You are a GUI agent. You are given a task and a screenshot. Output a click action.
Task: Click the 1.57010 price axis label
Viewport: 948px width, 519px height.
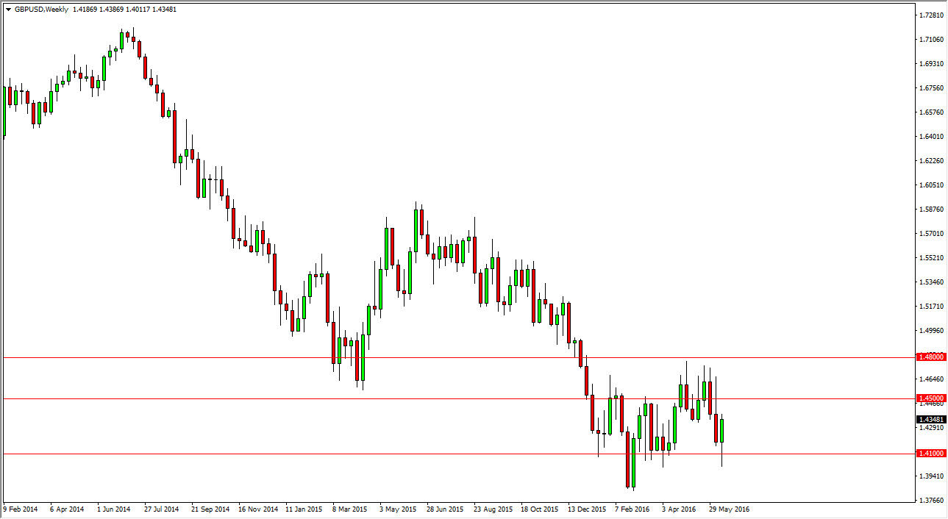pos(931,233)
